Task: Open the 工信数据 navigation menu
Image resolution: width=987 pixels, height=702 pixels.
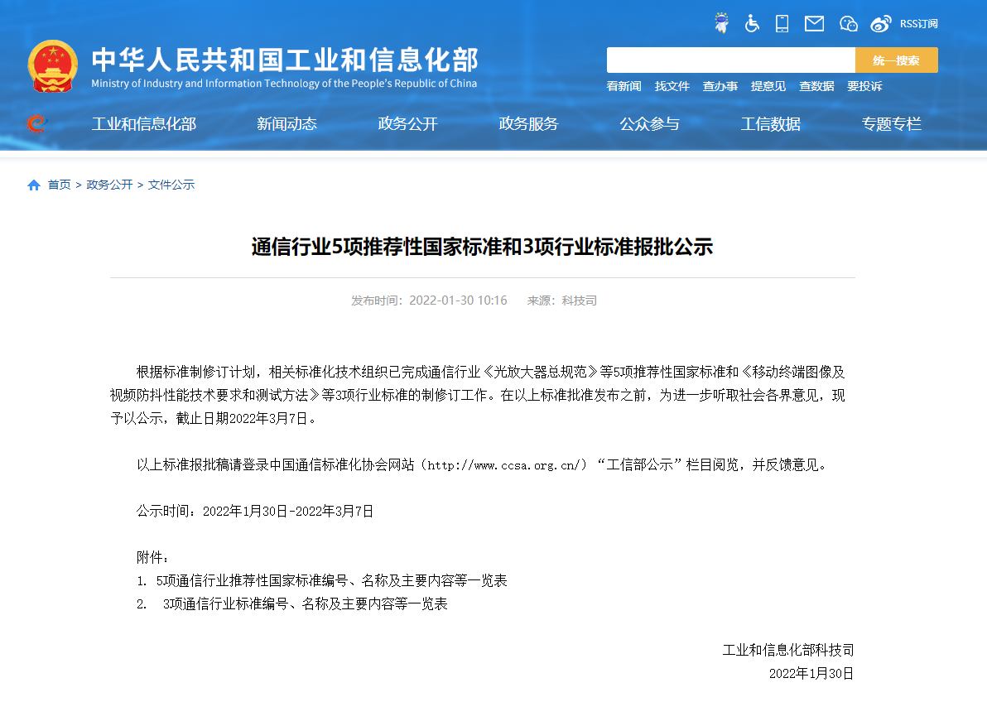Action: 770,124
